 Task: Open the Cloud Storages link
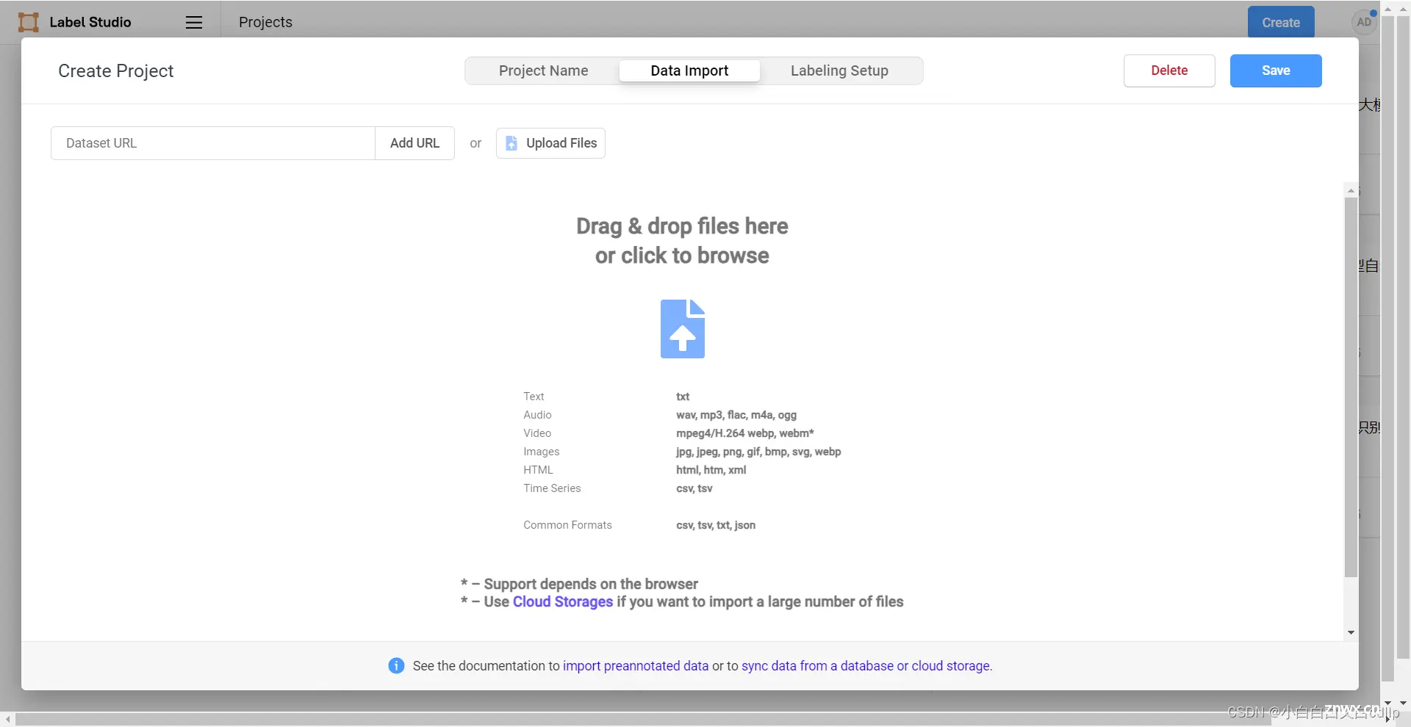point(563,601)
